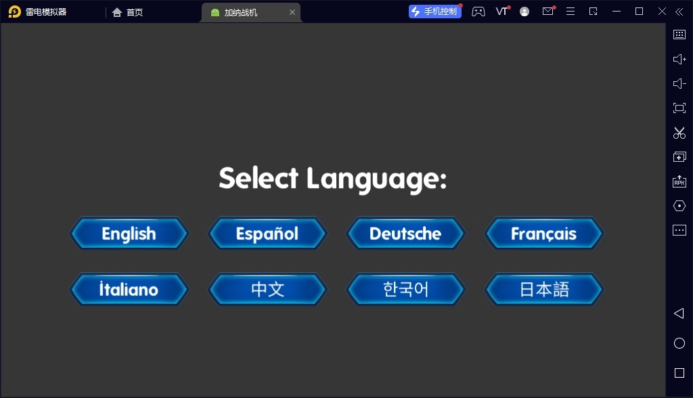The height and width of the screenshot is (398, 693).
Task: Choose 日本語 language option
Action: pyautogui.click(x=544, y=289)
